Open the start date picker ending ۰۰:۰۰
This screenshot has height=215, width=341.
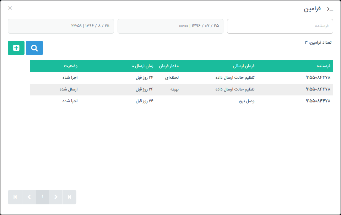[170, 26]
